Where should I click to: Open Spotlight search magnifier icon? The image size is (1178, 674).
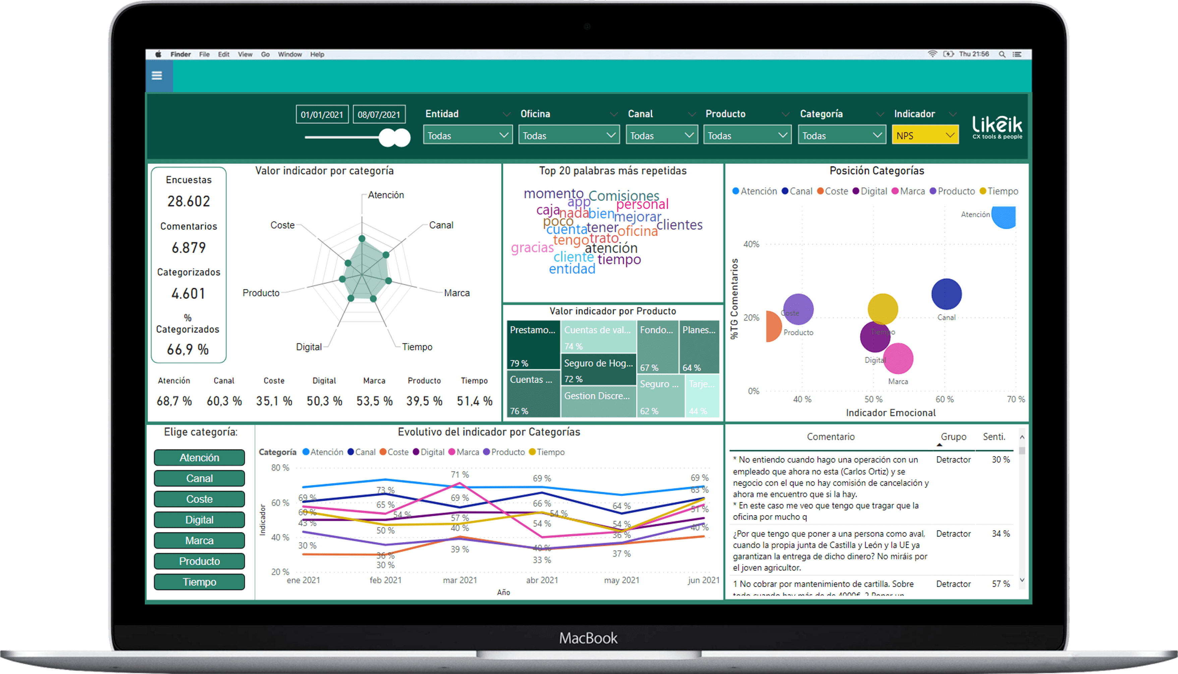1002,54
